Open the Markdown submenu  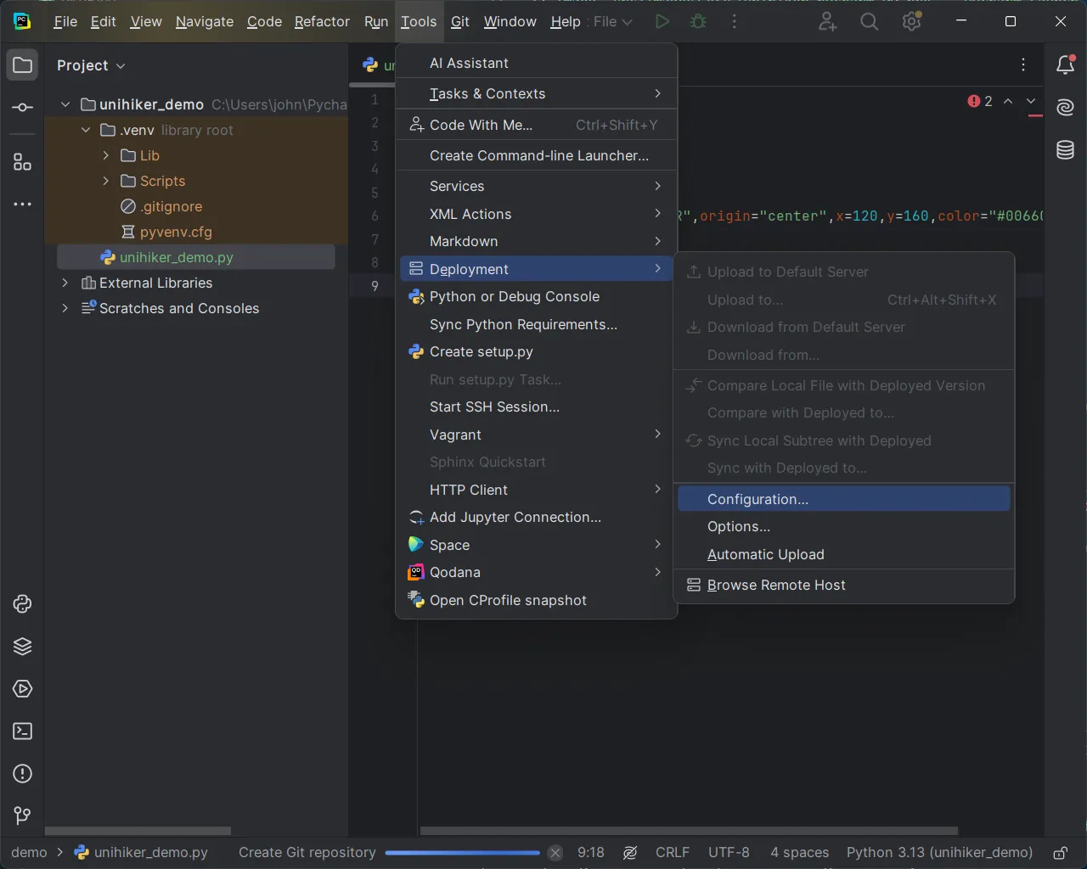click(537, 241)
